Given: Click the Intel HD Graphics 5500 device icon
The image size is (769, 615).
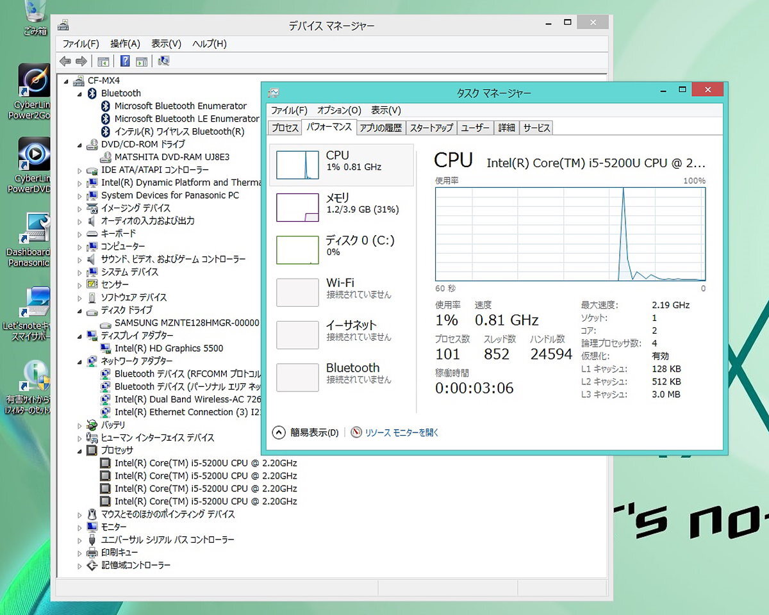Looking at the screenshot, I should pos(106,348).
